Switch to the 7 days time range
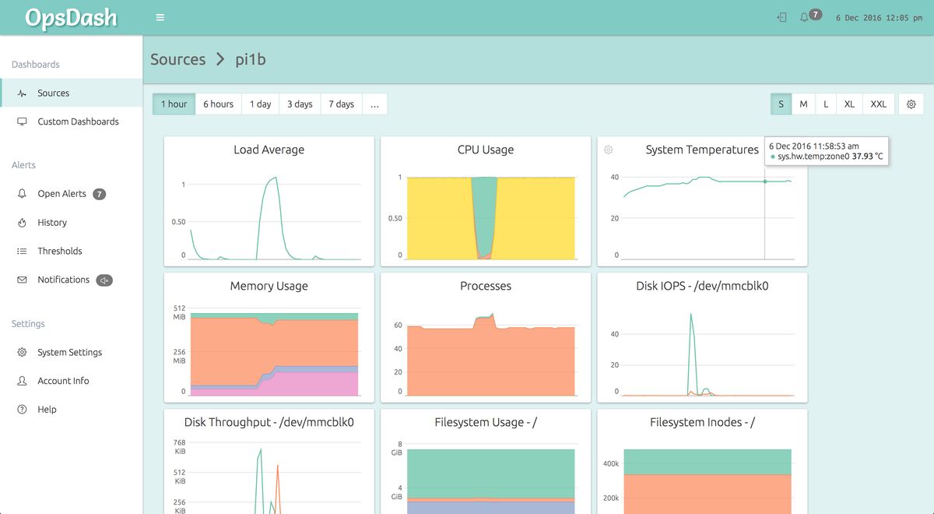Screen dimensions: 934x514 pos(340,104)
